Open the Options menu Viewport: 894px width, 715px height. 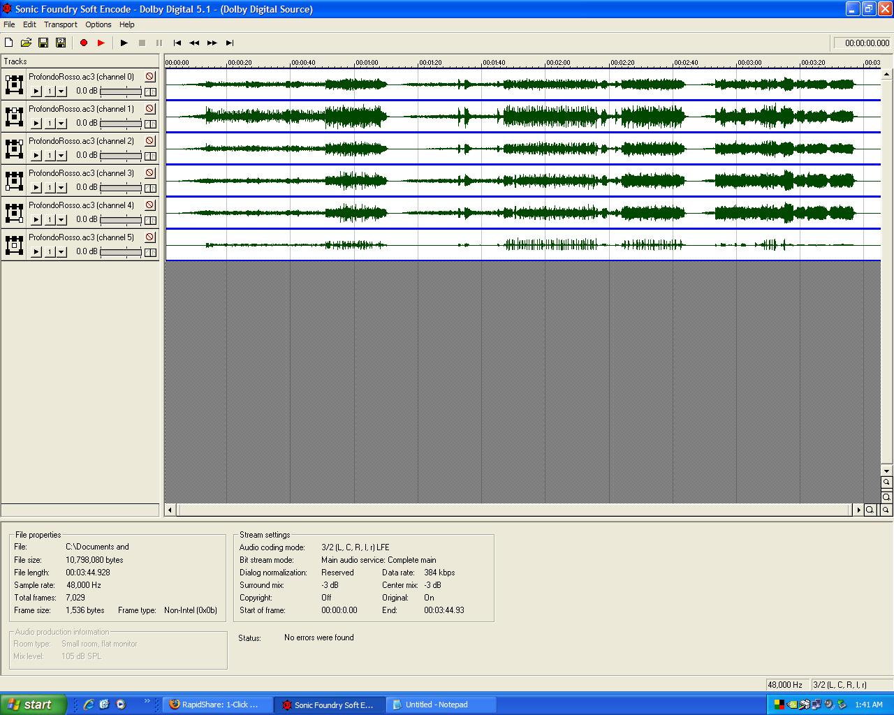[x=98, y=24]
